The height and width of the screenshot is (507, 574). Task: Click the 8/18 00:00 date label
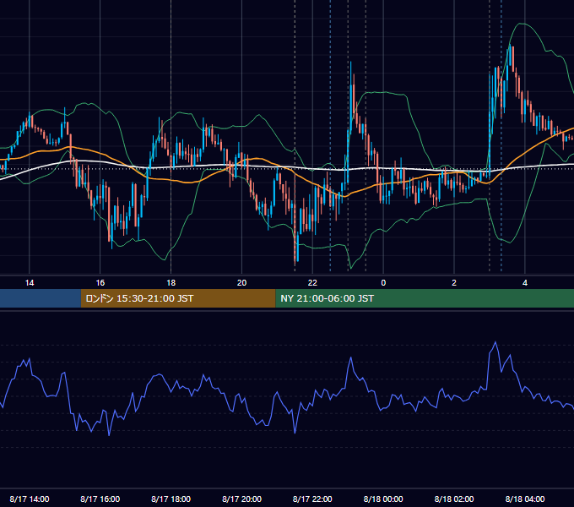[x=383, y=499]
